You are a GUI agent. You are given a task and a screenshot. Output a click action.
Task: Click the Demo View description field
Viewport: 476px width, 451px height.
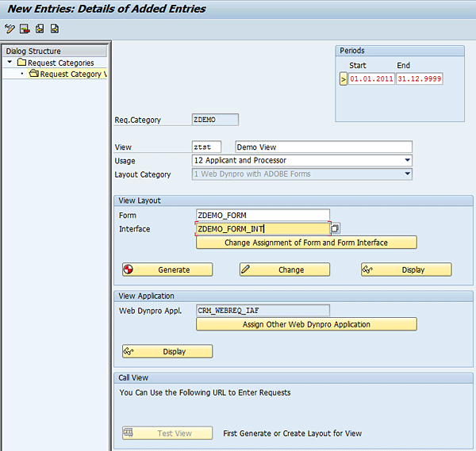point(324,147)
